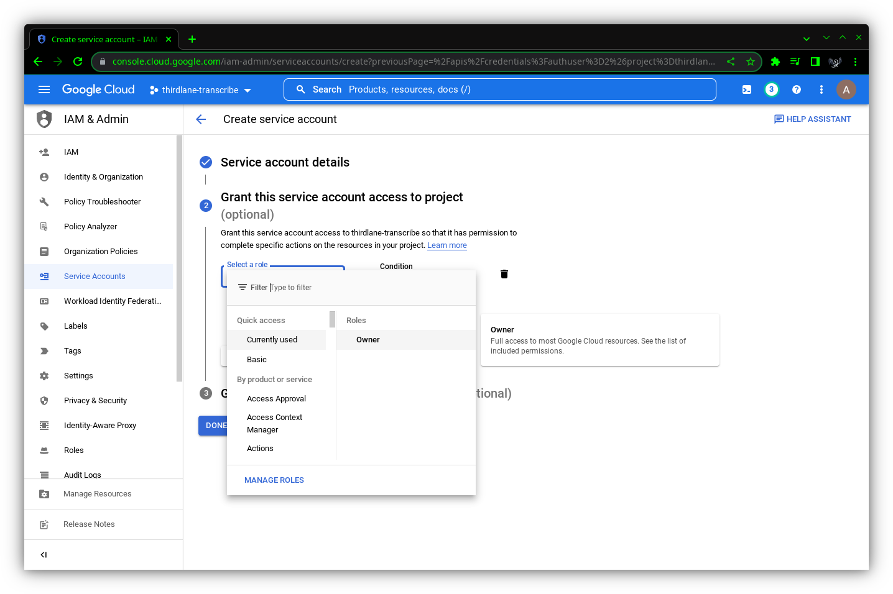Share this page via address bar icon
Viewport: 893px width, 594px height.
[x=731, y=62]
